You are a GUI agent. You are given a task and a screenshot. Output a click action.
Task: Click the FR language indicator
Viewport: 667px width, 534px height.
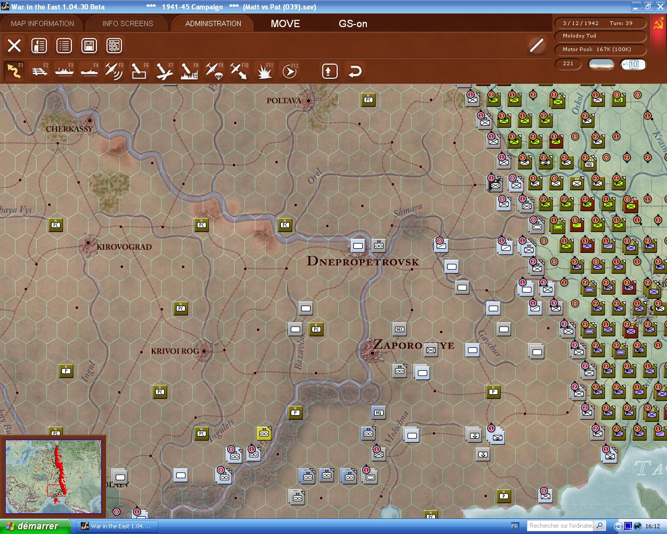tap(515, 526)
